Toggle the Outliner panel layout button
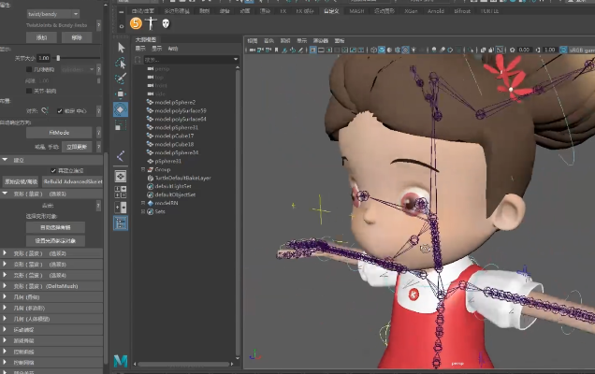This screenshot has width=595, height=374. tap(122, 223)
